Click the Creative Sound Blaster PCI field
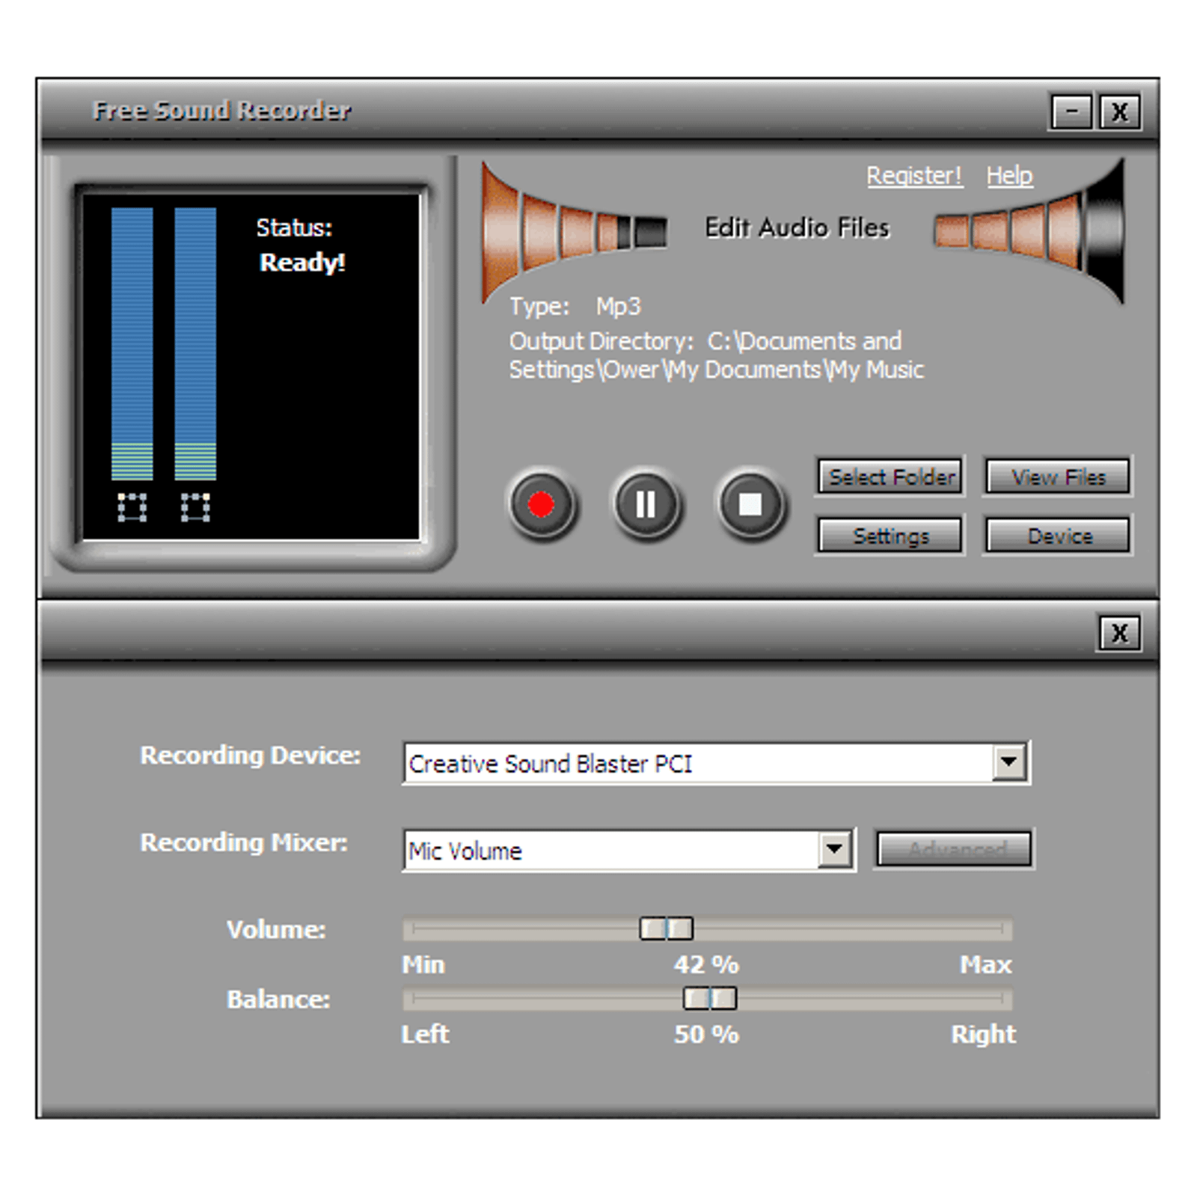The height and width of the screenshot is (1197, 1197). tap(716, 763)
